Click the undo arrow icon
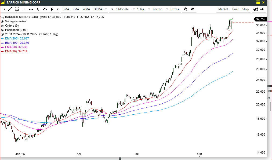 193,9
